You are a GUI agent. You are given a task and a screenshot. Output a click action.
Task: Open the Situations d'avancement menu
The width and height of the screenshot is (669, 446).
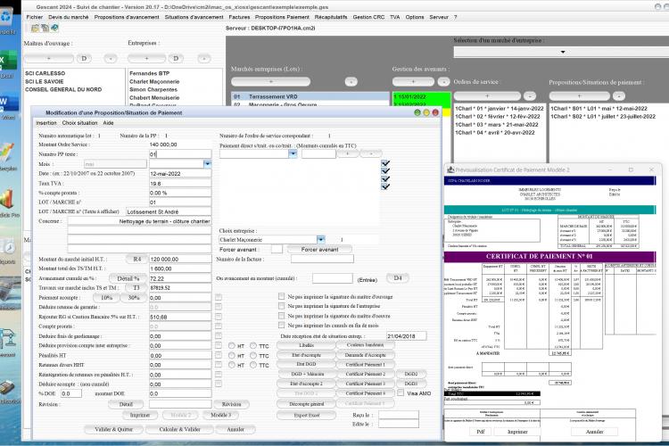(194, 17)
